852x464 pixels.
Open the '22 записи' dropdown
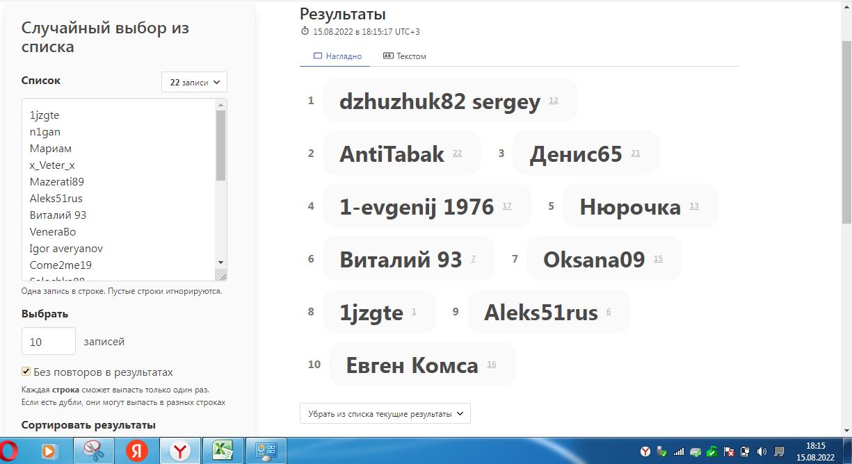(194, 82)
